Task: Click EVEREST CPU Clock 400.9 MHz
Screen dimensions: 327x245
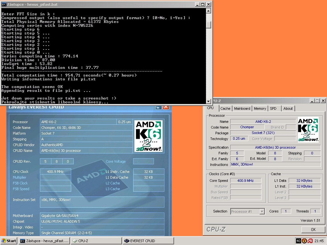Action: click(x=55, y=172)
